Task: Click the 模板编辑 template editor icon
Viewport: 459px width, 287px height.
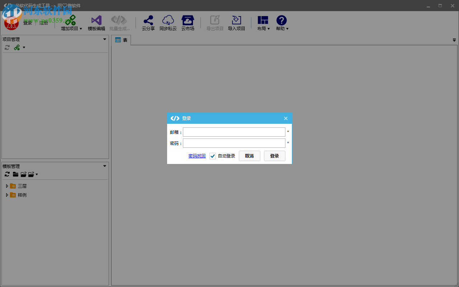Action: pos(96,20)
